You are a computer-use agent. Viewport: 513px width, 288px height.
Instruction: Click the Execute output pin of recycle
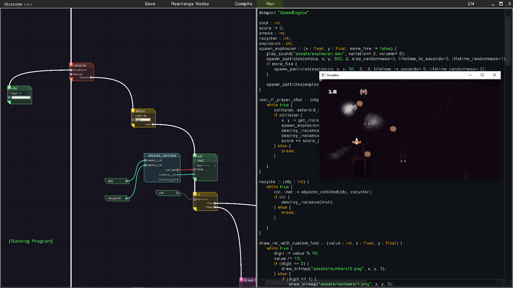pos(91,77)
